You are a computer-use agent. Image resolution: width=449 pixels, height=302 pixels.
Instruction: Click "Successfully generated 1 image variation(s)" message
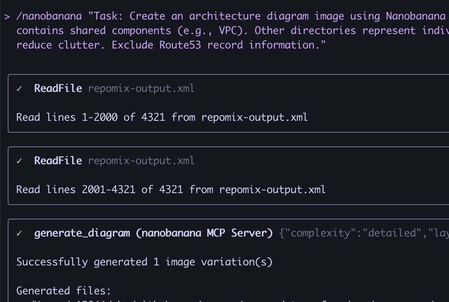(x=144, y=262)
